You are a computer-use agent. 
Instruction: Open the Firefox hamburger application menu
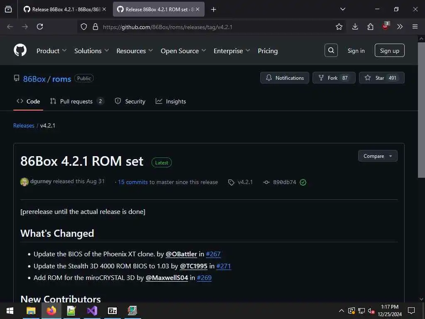[x=415, y=27]
